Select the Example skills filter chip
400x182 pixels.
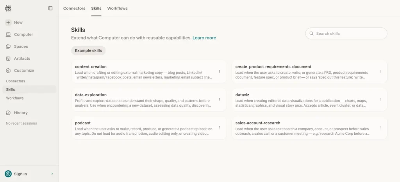88,50
